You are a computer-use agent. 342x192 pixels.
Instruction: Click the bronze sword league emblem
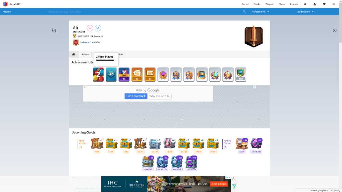tap(253, 36)
